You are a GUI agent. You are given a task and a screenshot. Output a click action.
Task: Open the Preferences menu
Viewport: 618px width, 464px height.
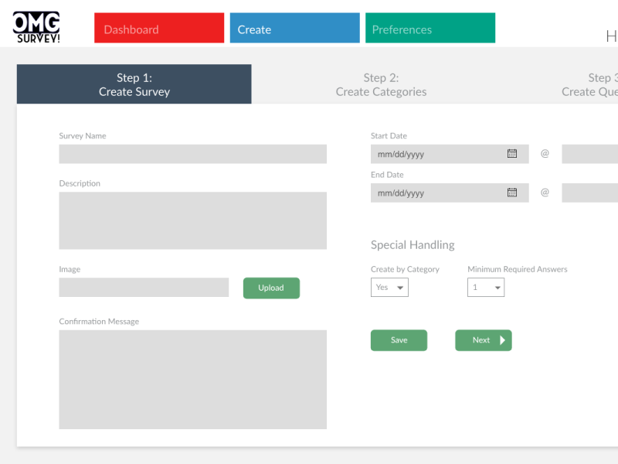pos(430,28)
